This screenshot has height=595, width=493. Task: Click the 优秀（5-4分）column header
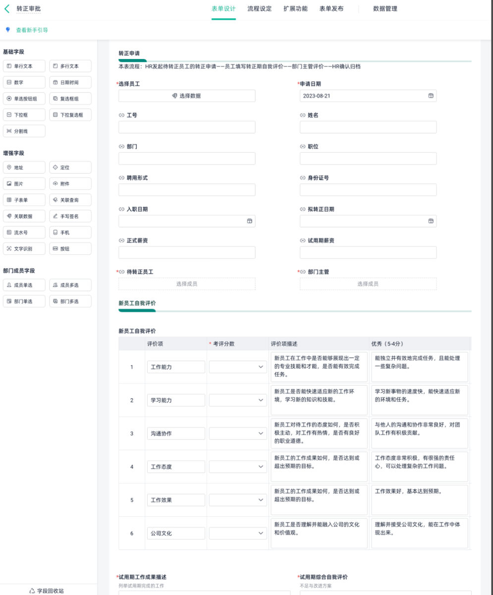(x=387, y=343)
